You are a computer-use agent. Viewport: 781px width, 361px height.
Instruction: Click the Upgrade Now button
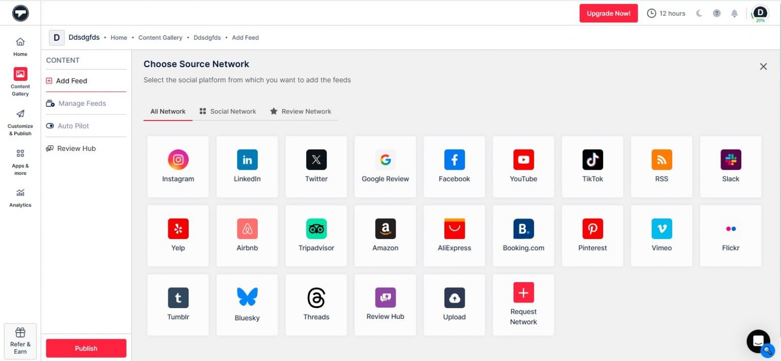pyautogui.click(x=608, y=13)
